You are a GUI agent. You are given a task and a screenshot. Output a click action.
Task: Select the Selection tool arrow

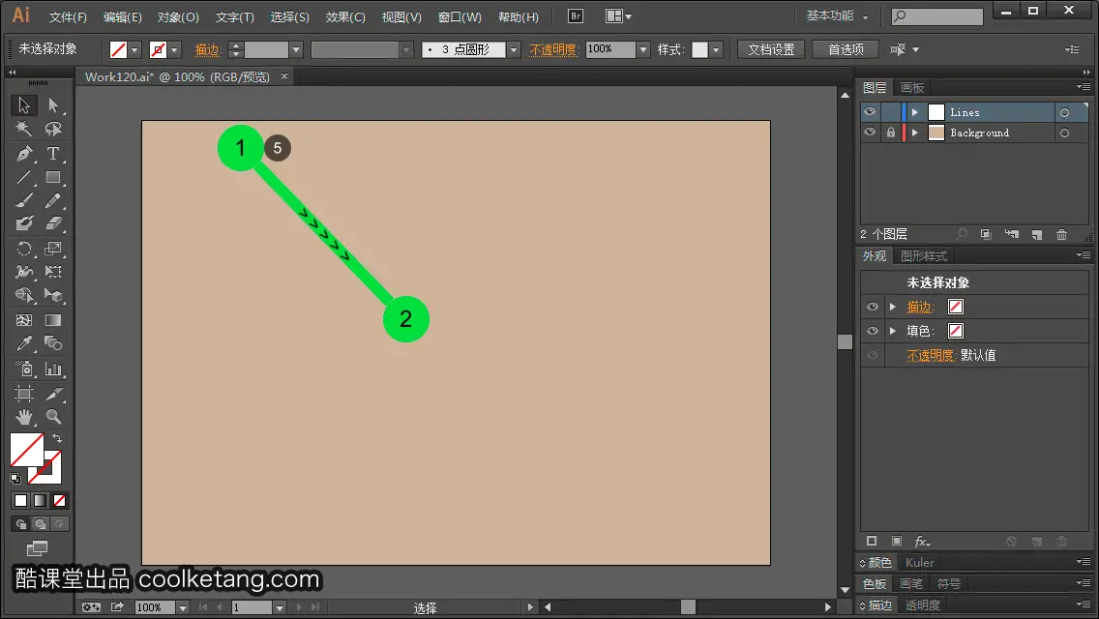(x=24, y=105)
